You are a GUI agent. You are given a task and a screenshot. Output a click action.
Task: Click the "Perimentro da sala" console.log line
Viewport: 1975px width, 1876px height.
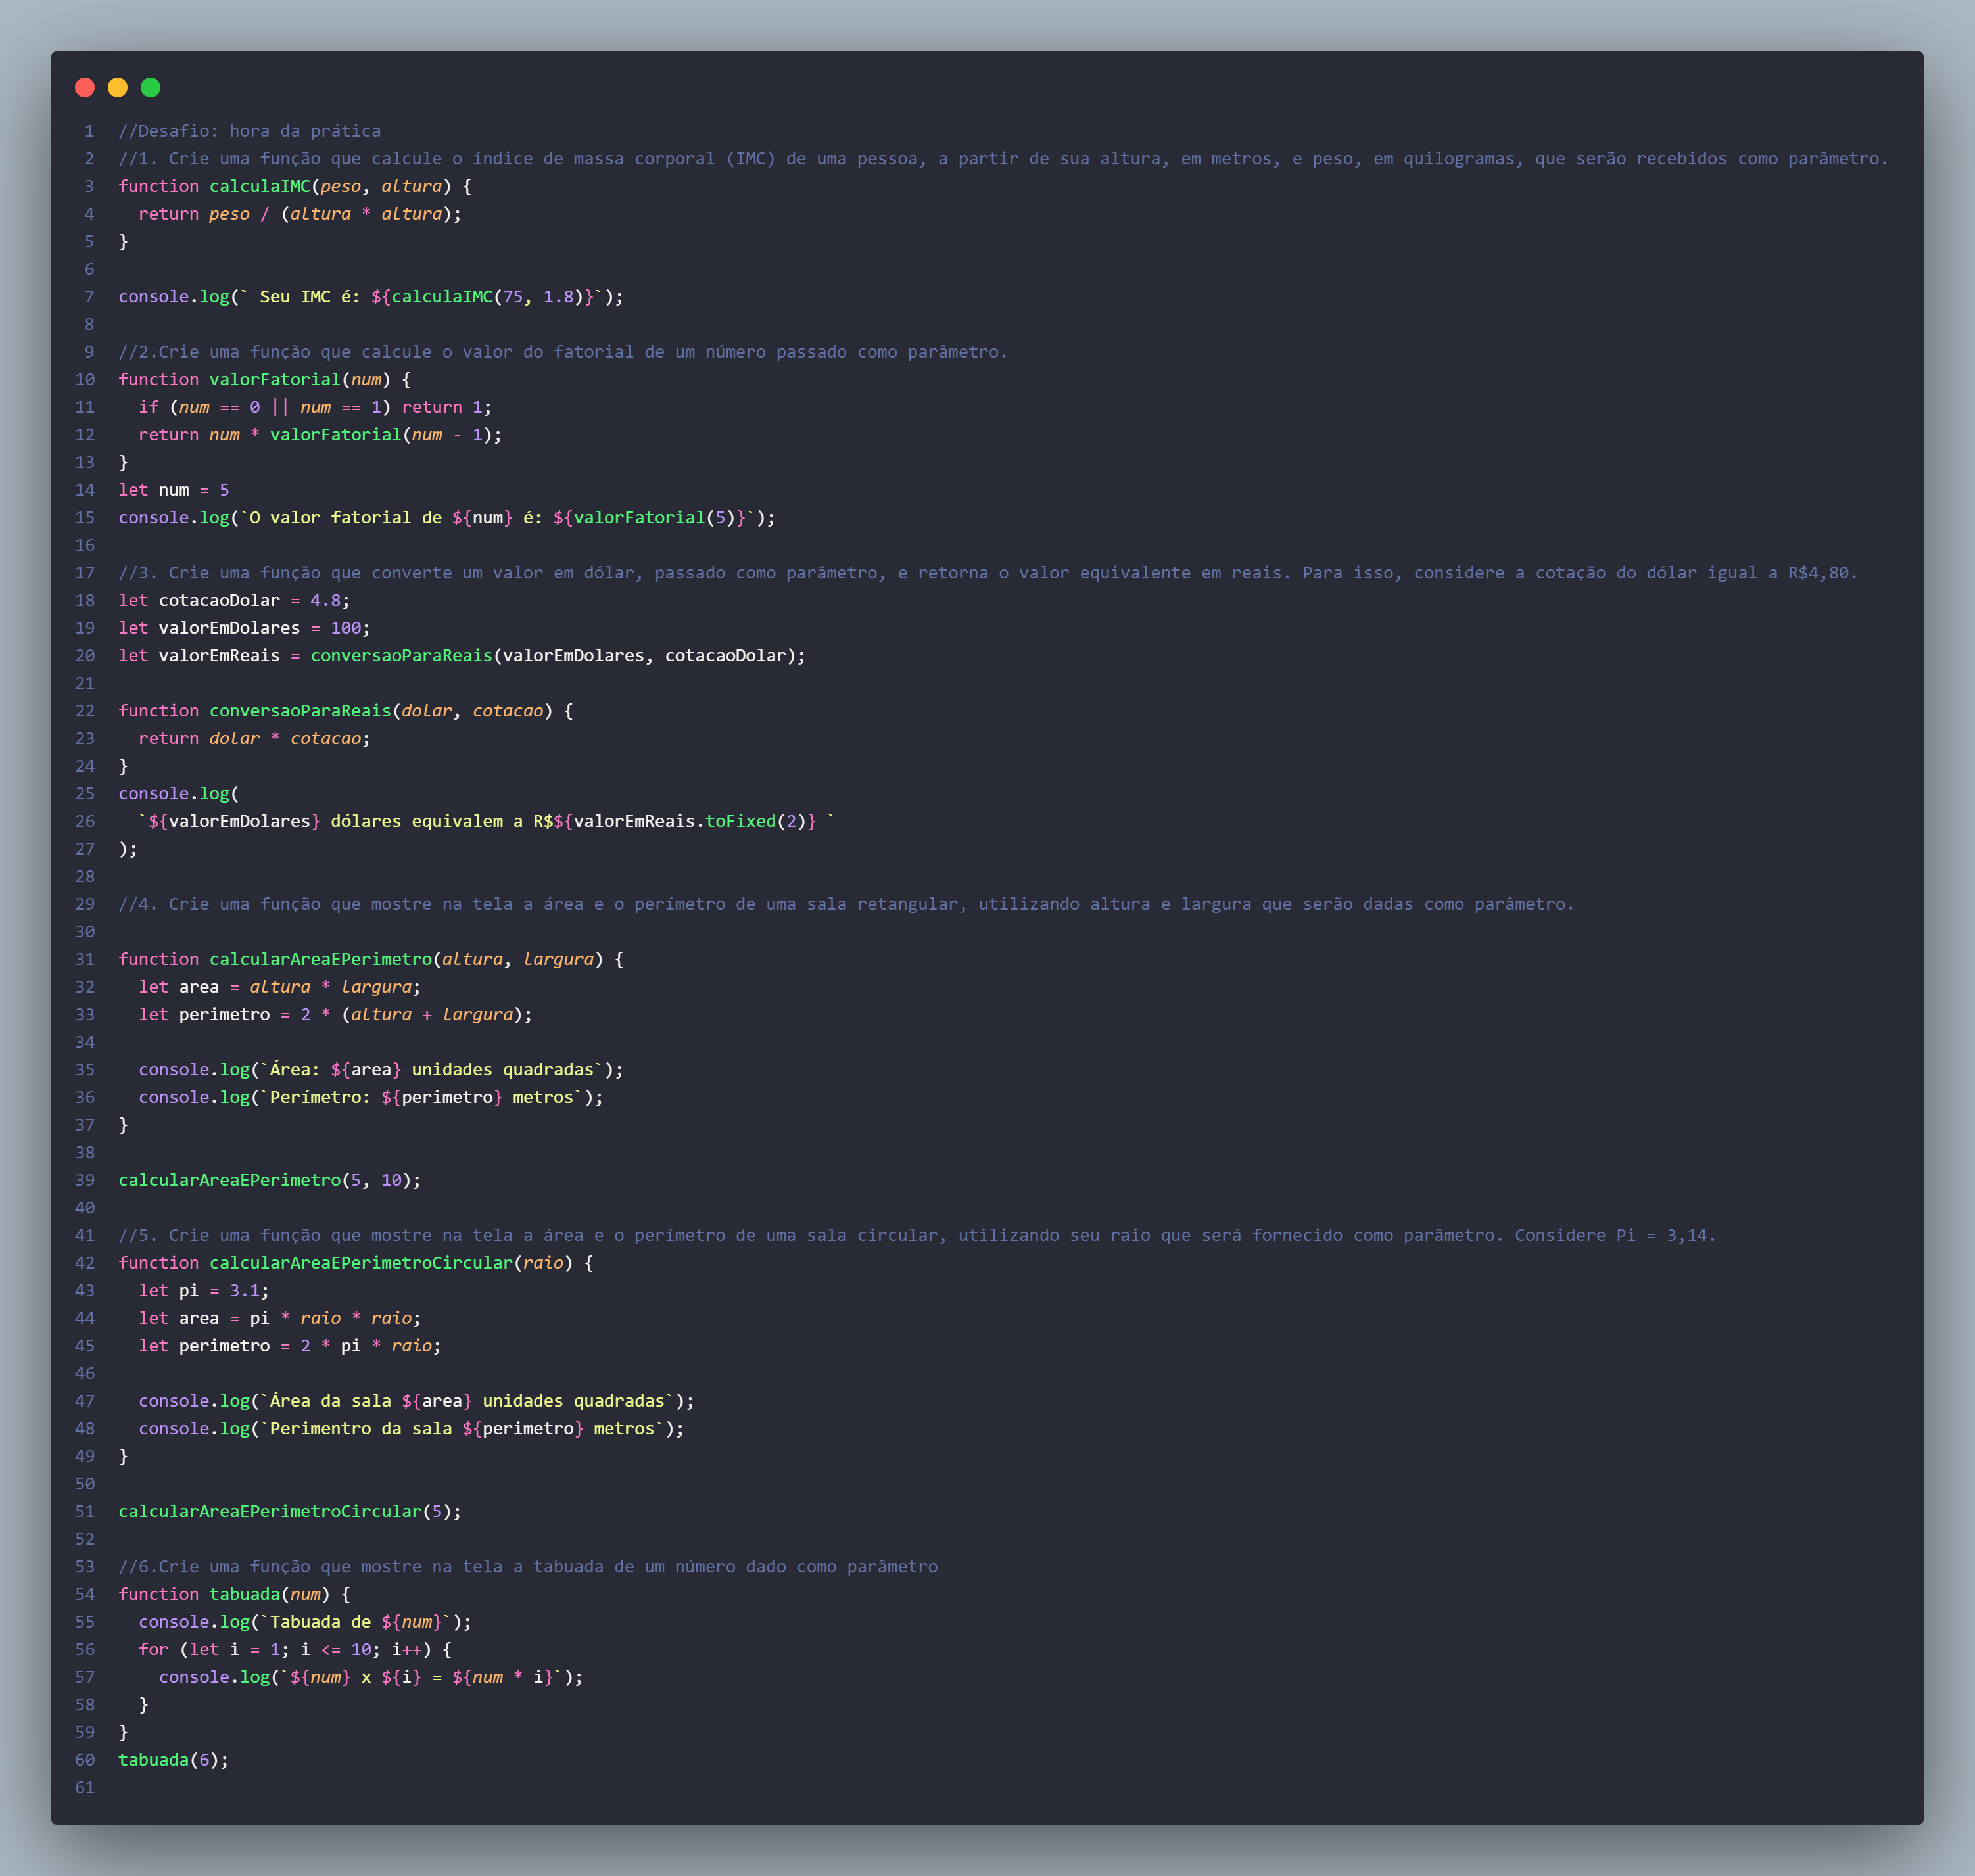tap(411, 1429)
